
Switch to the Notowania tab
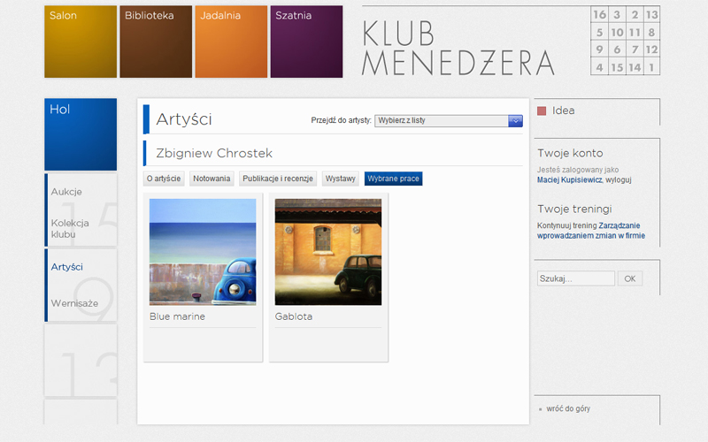[x=212, y=179]
